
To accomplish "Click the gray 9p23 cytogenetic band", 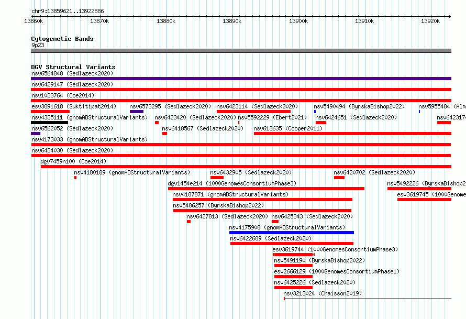I will coord(241,51).
